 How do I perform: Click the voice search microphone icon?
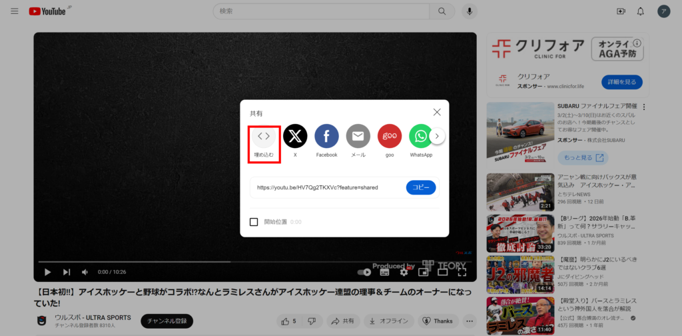click(x=470, y=11)
